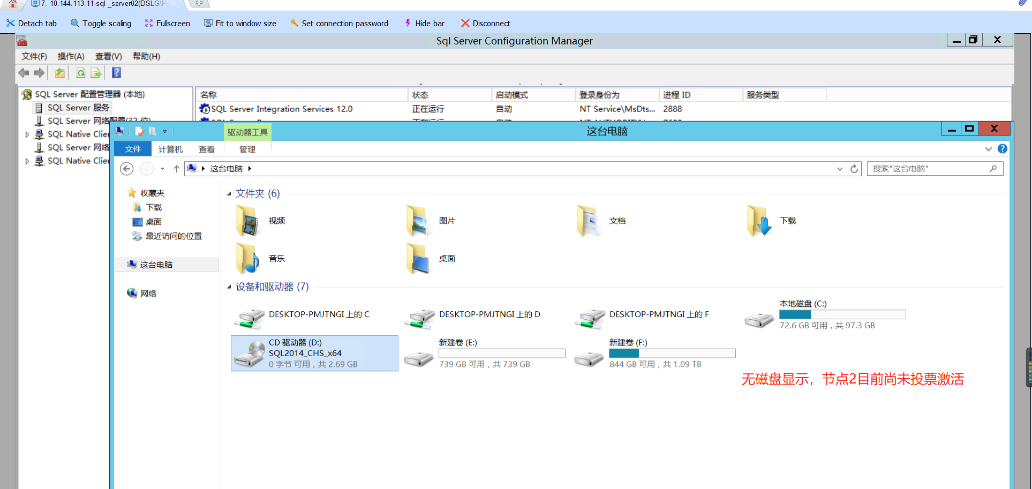This screenshot has width=1032, height=489.
Task: Open 查看(V) menu in Configuration Manager
Action: [109, 56]
